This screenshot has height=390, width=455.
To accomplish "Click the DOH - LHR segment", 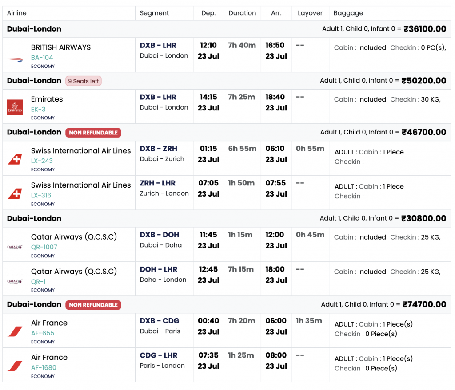I will (x=159, y=269).
